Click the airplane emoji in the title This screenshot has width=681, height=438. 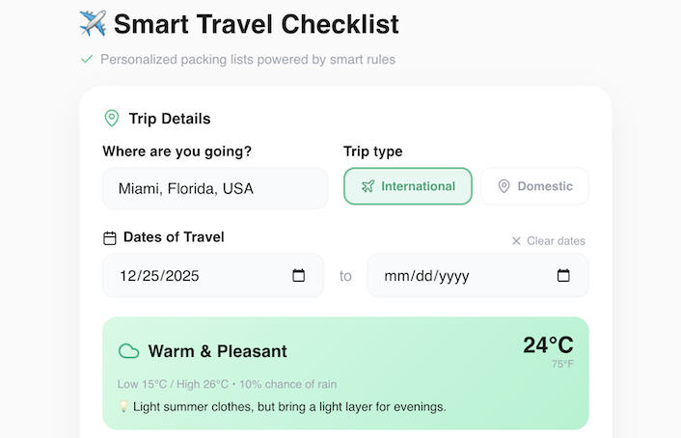(x=93, y=23)
